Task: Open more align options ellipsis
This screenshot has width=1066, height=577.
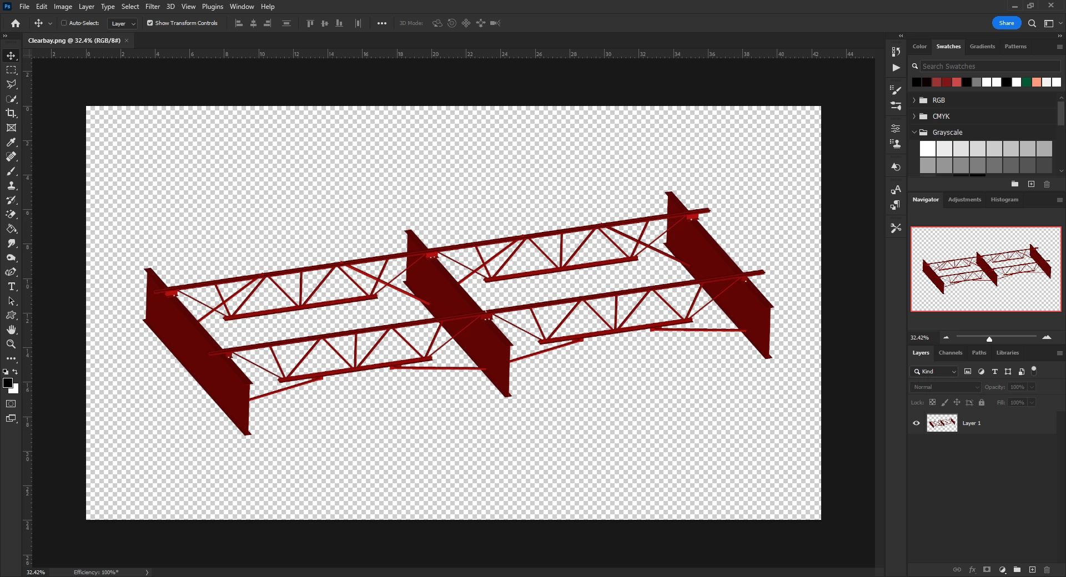Action: [382, 23]
